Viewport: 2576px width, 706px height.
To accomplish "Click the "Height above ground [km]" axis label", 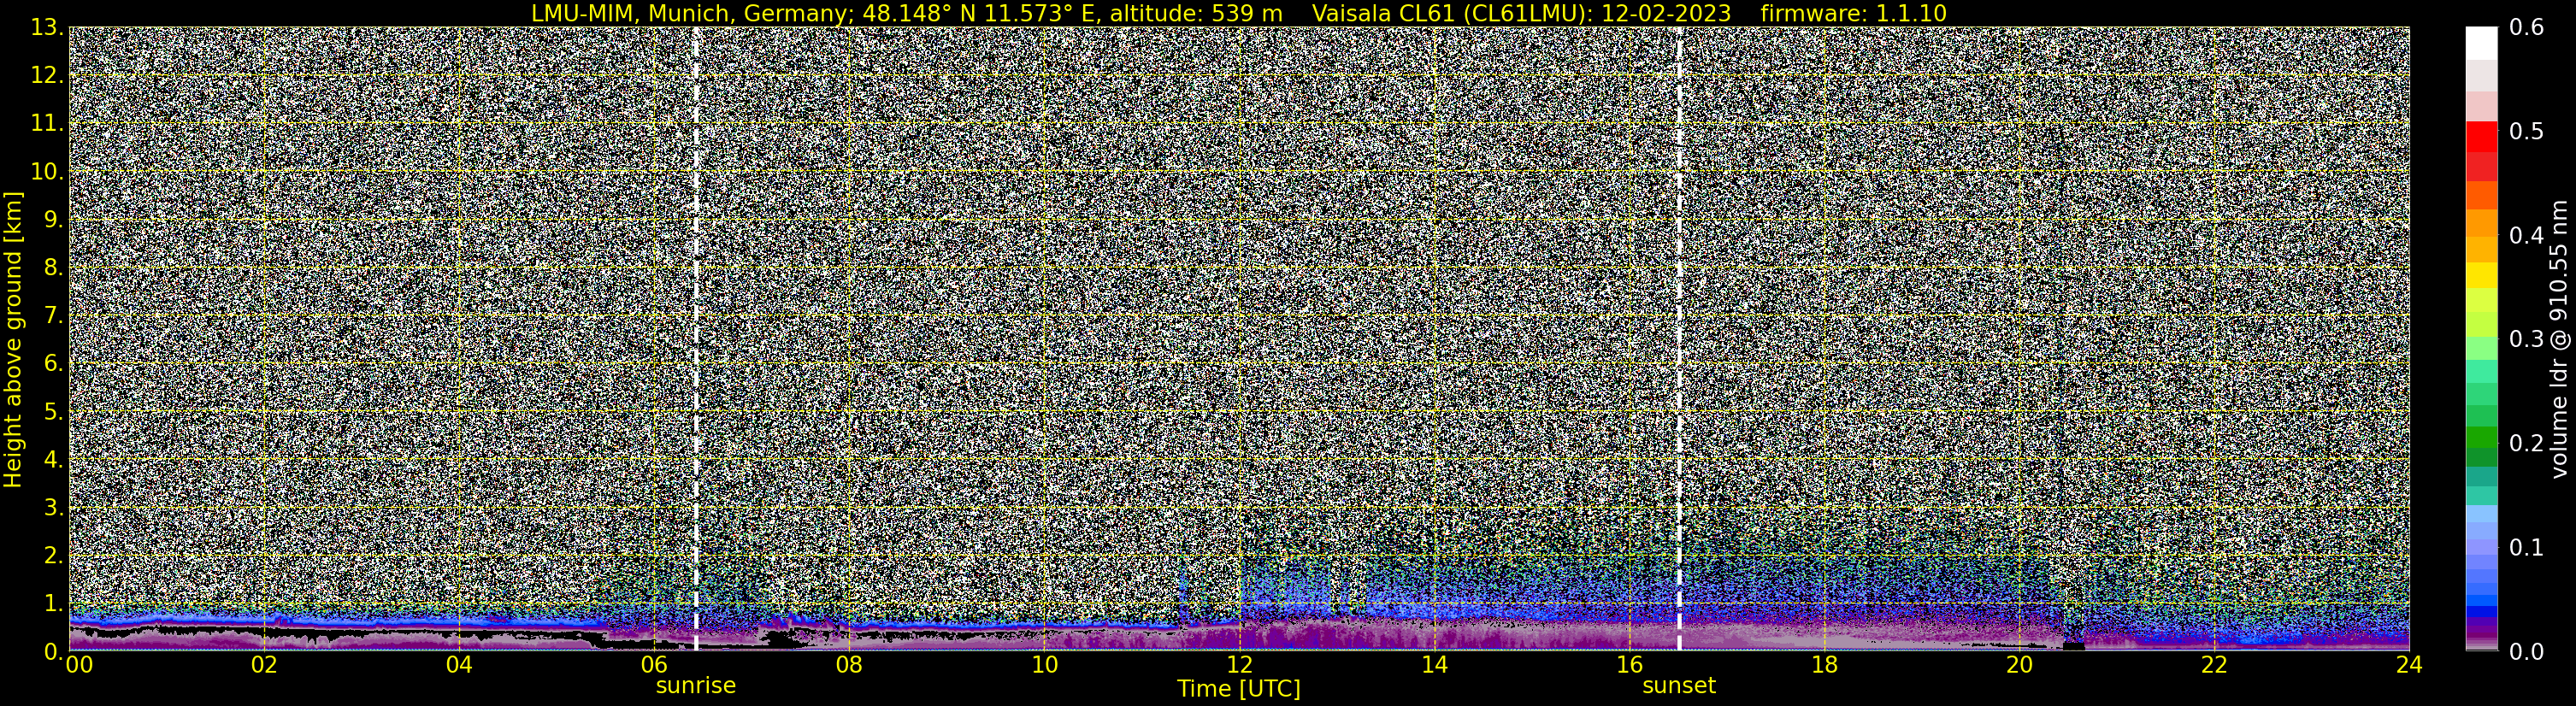I will pyautogui.click(x=13, y=339).
